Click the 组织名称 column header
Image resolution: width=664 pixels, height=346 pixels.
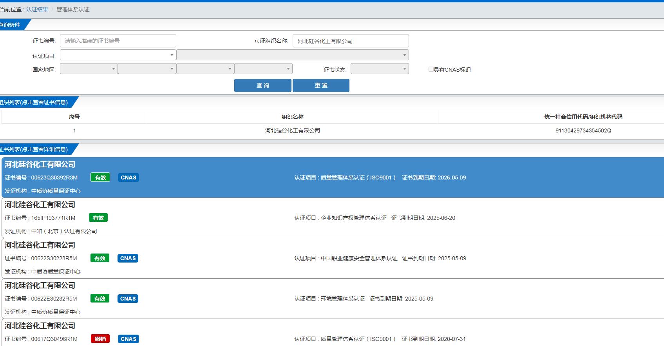(x=293, y=117)
